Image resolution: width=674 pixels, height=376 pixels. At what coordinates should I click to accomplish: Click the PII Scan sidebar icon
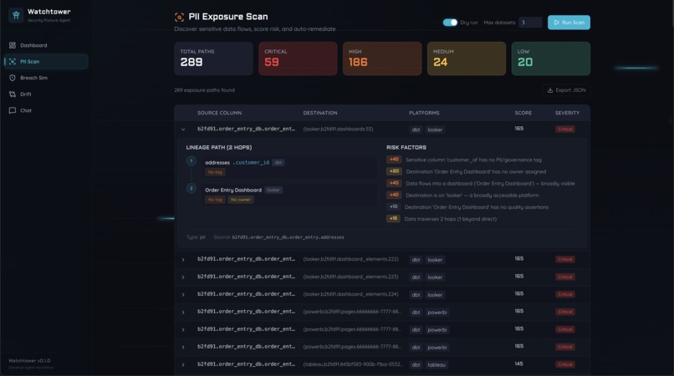pos(13,62)
